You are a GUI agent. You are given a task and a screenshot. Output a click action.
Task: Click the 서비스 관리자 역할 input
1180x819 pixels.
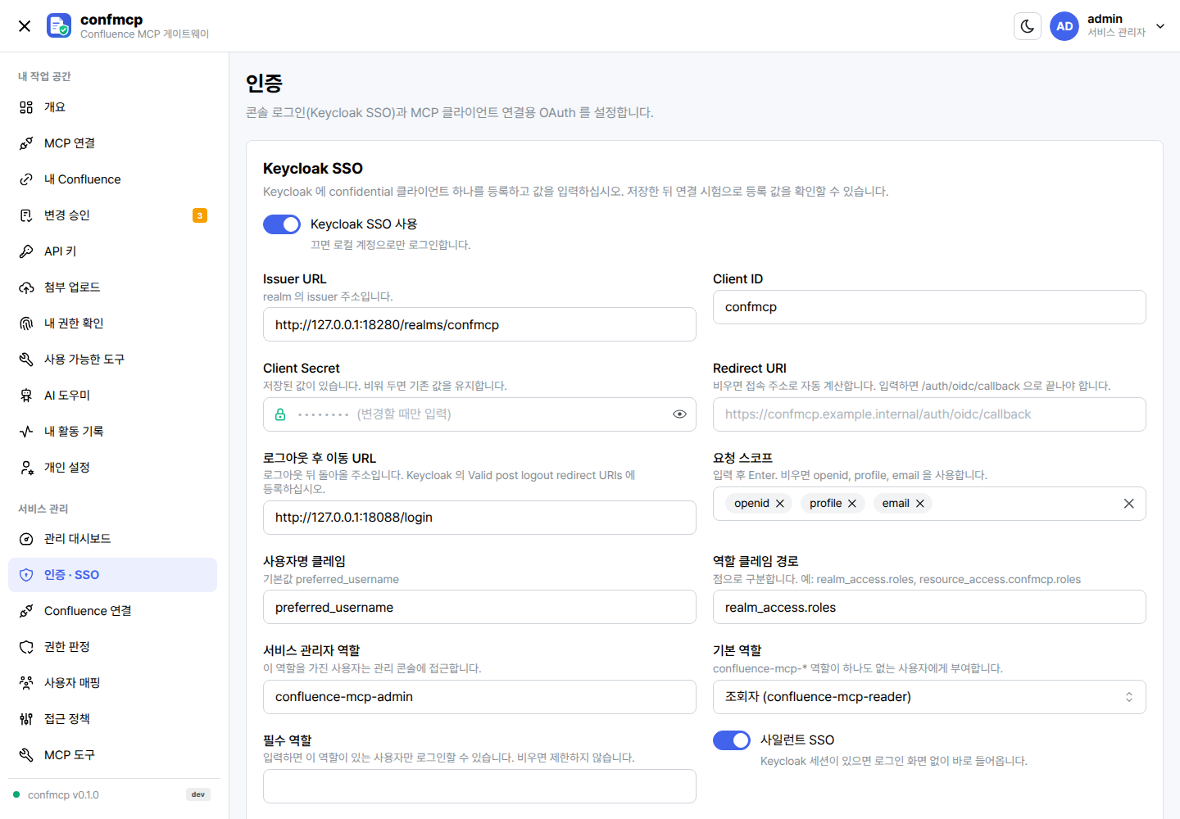coord(479,697)
